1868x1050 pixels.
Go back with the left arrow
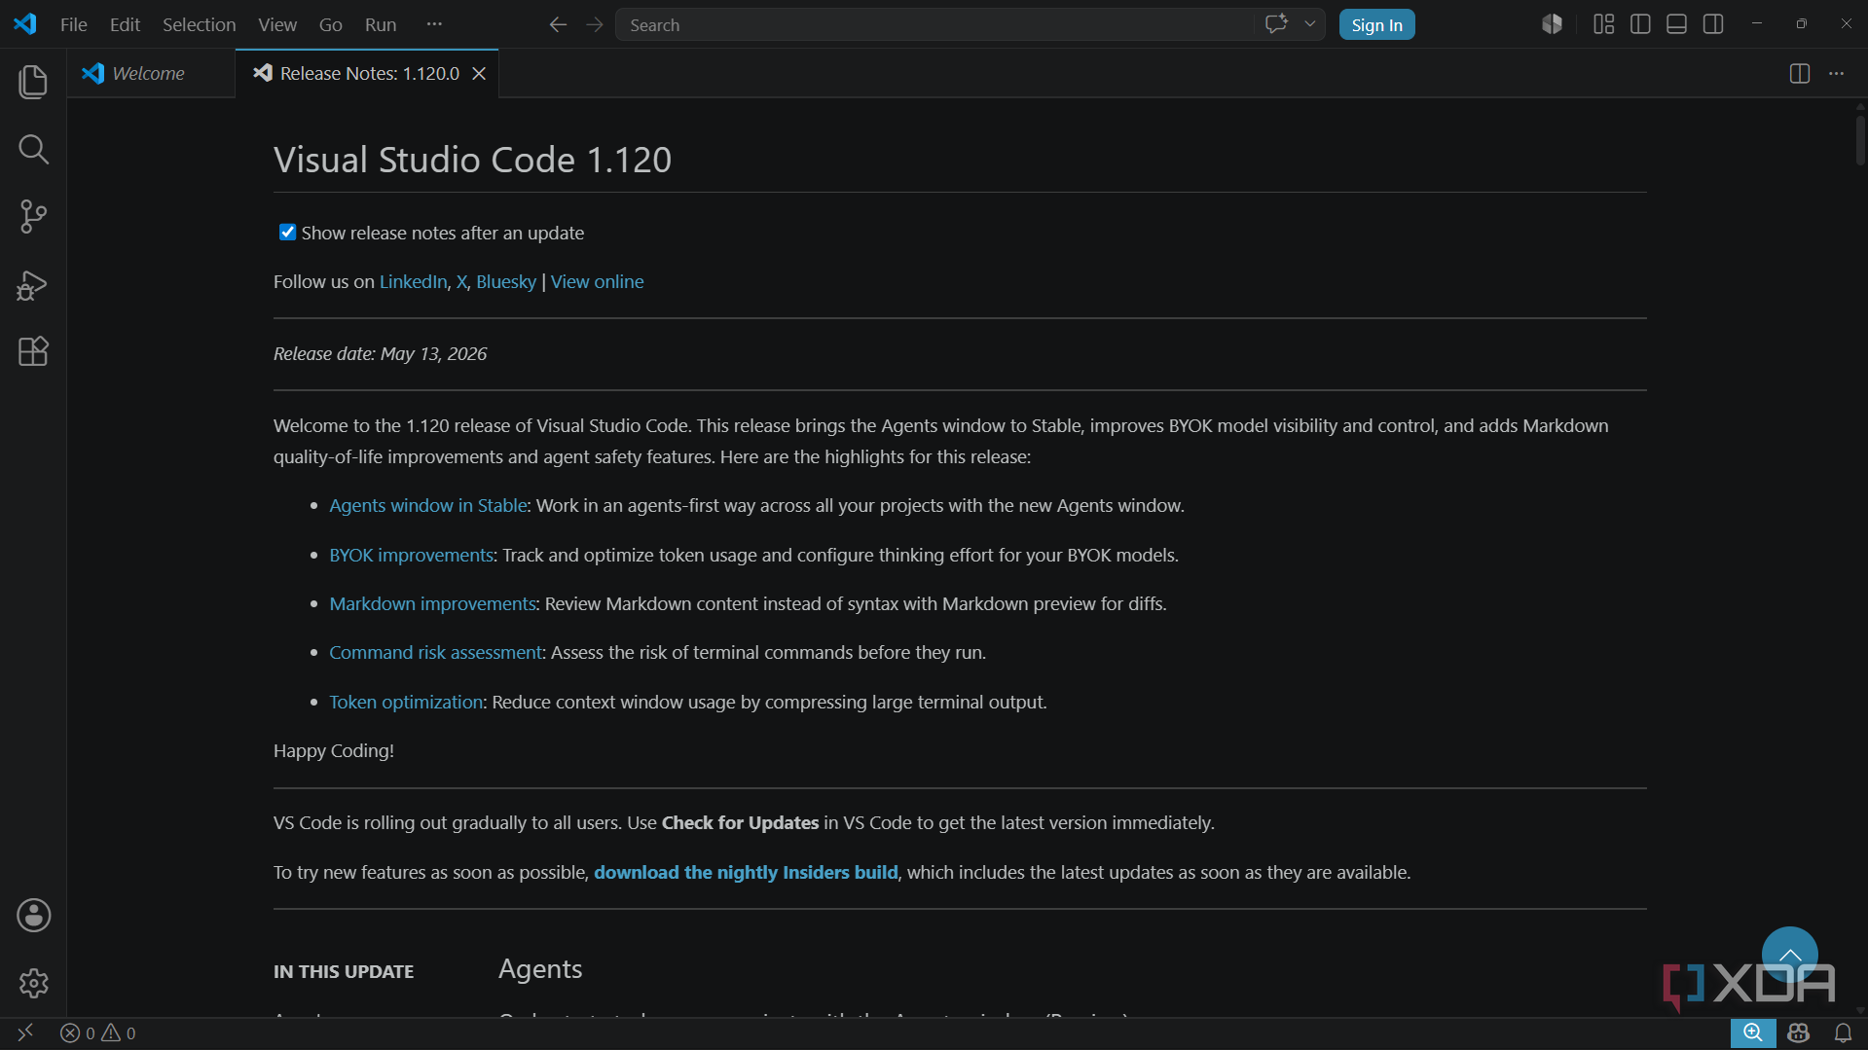(x=558, y=24)
